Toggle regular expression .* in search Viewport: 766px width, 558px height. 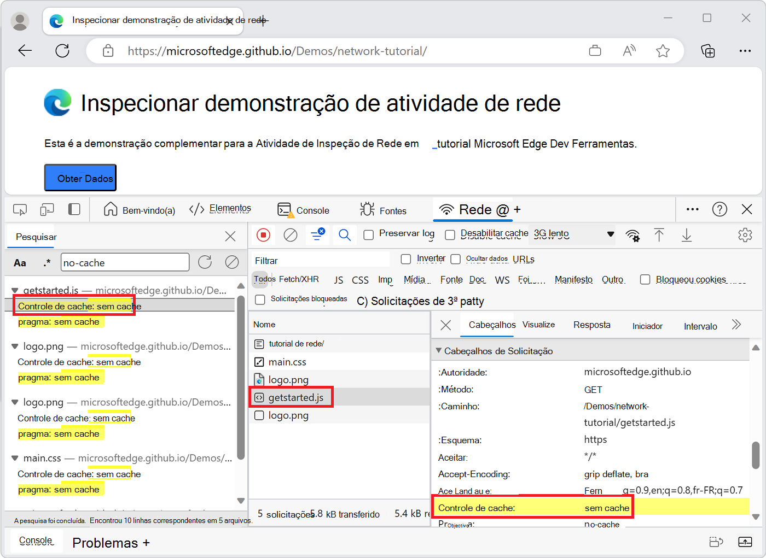tap(47, 263)
